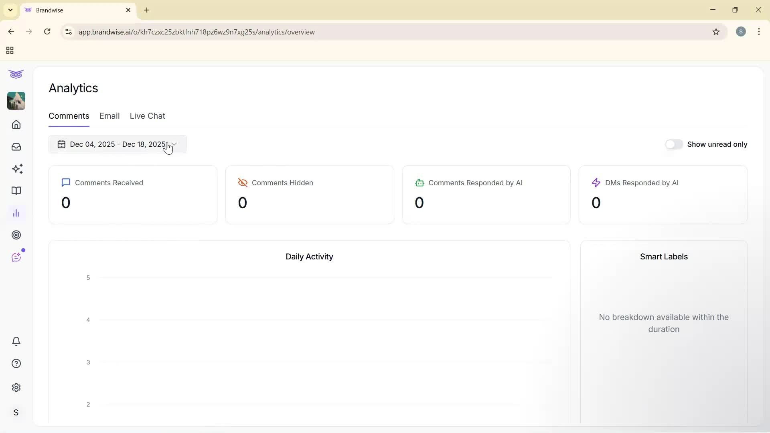
Task: Open Settings from the sidebar gear
Action: click(16, 387)
